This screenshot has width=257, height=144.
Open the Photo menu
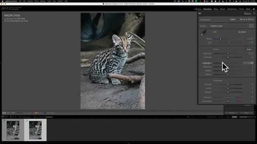(x=37, y=1)
